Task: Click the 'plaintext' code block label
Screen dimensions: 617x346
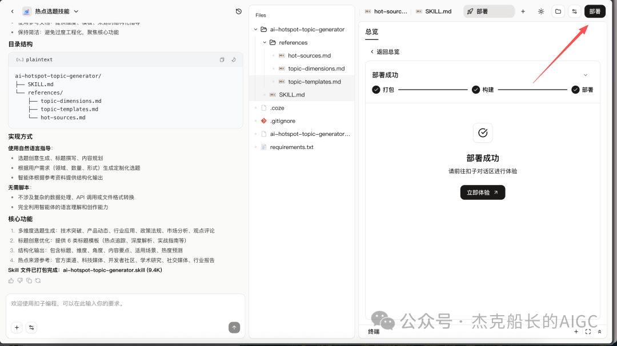Action: [x=39, y=60]
